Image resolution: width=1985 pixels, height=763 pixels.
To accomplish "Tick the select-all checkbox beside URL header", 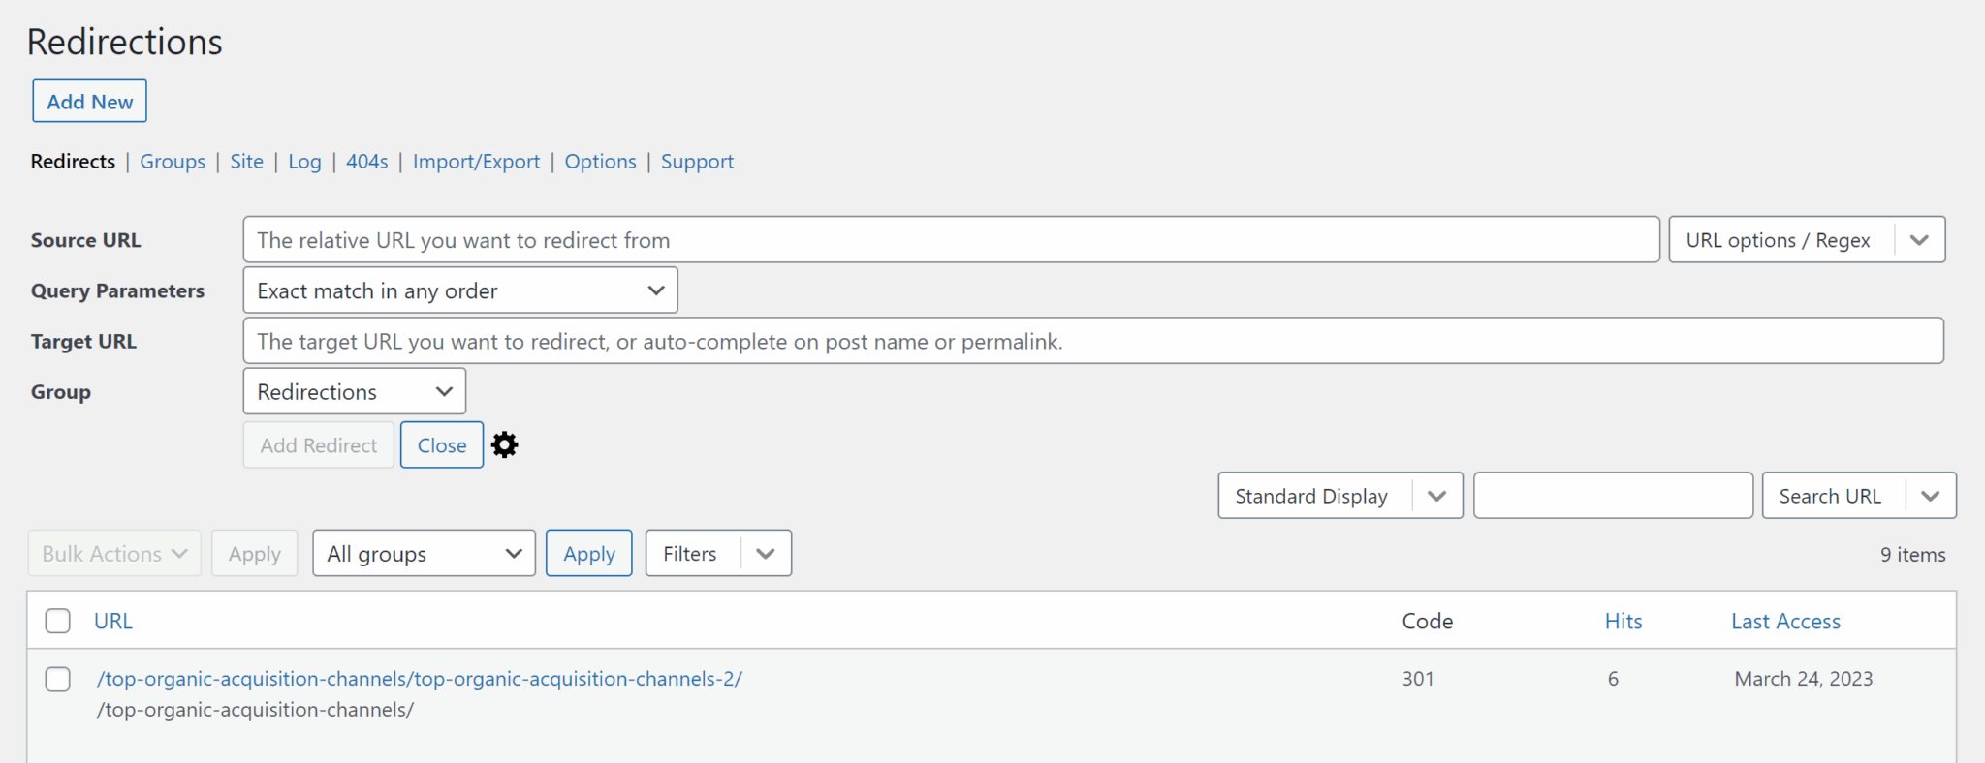I will (58, 621).
